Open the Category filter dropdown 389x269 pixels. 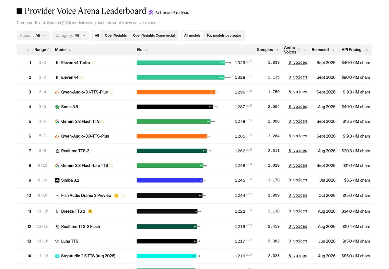click(71, 36)
